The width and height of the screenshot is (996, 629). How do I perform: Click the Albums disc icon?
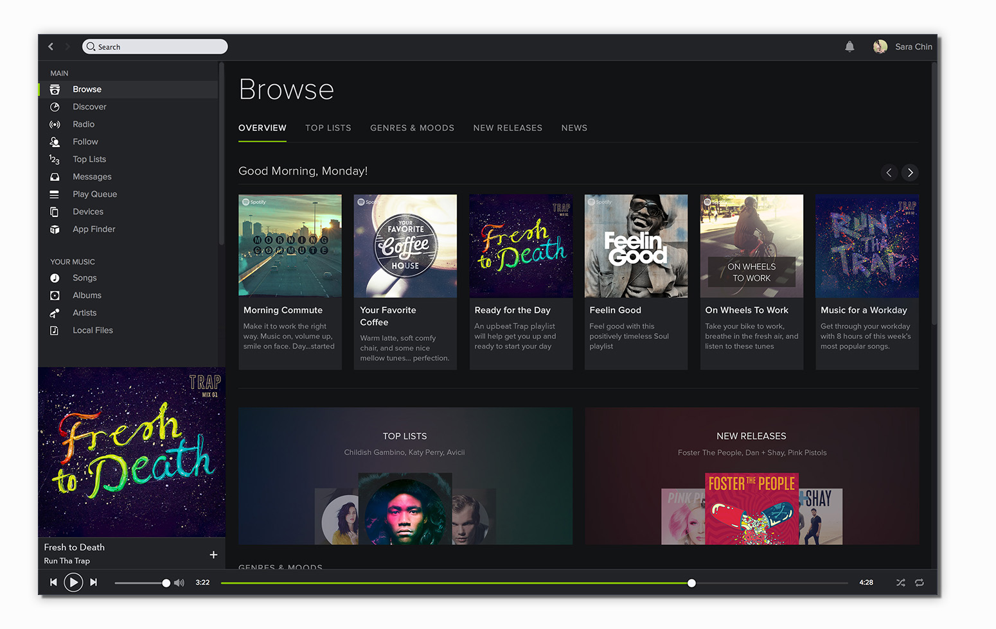55,295
